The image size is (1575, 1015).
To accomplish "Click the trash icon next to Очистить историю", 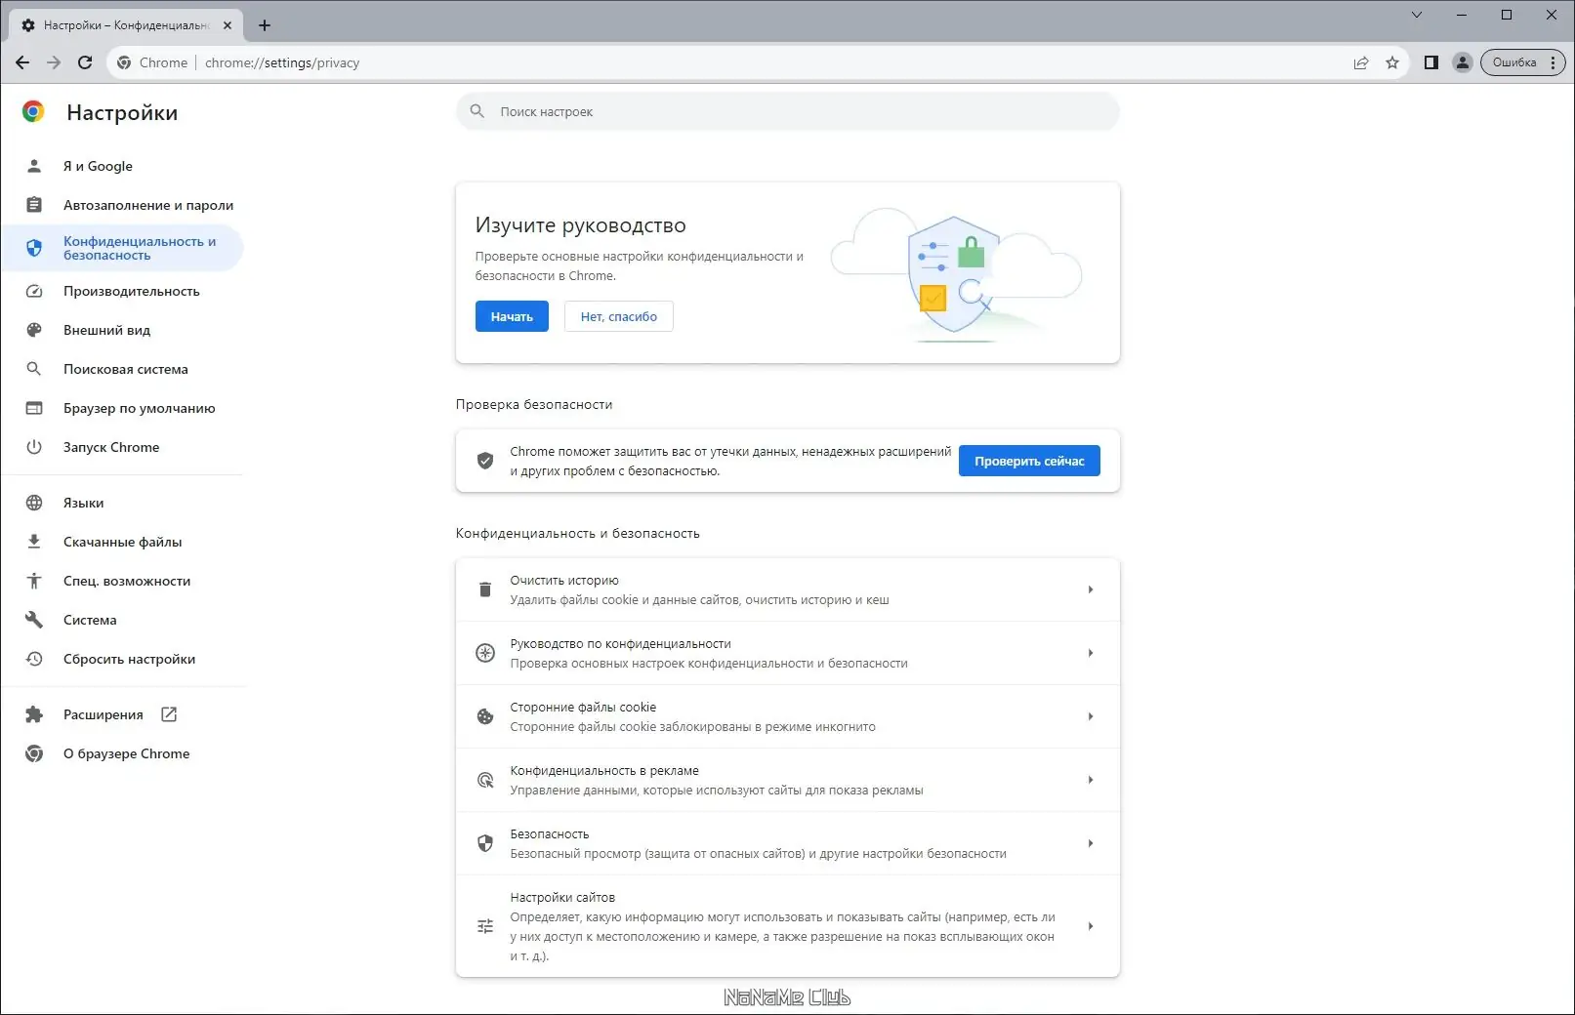I will [485, 589].
